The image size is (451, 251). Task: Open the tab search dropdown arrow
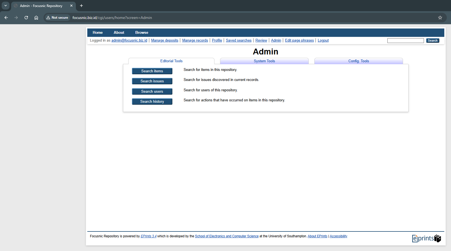(6, 6)
